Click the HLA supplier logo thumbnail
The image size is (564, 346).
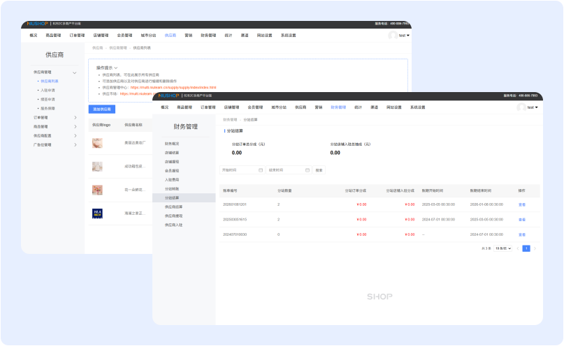98,213
